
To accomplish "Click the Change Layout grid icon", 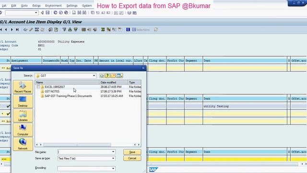I will point(83,30).
